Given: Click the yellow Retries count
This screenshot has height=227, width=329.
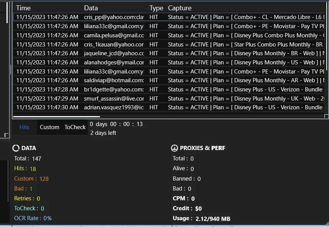Looking at the screenshot, I should [x=38, y=198].
